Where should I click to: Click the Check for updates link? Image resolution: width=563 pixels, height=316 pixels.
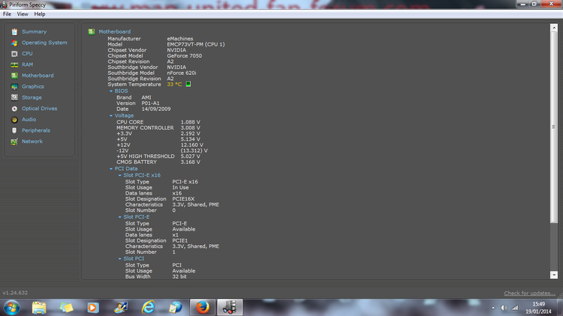pos(530,293)
